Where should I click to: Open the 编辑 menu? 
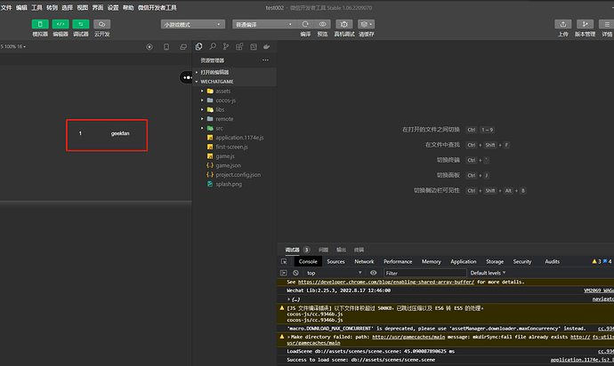[x=21, y=8]
